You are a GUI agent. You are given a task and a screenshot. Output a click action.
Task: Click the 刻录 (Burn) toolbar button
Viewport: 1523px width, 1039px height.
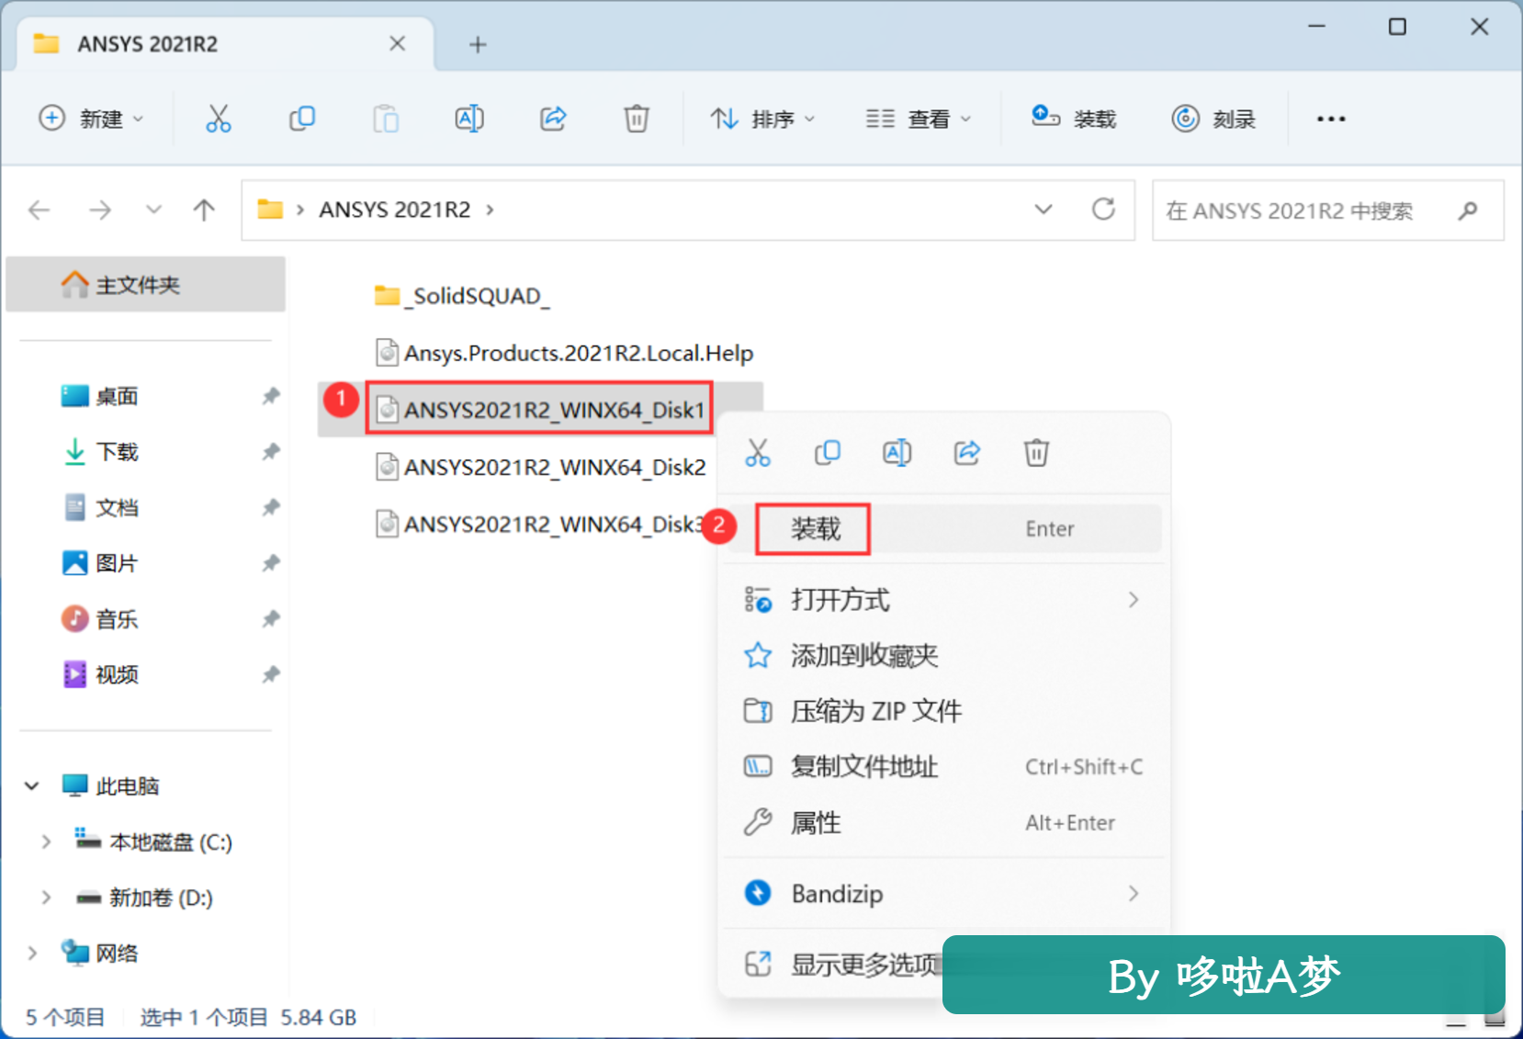[x=1213, y=119]
